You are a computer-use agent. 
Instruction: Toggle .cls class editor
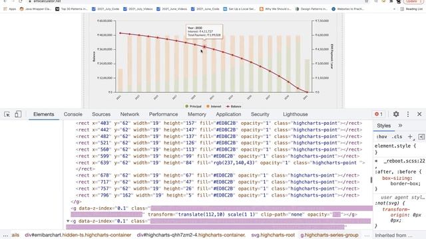tap(397, 137)
